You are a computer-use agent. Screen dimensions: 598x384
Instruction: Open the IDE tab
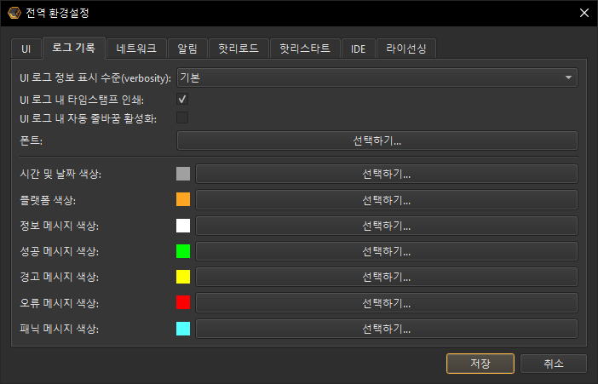click(358, 49)
